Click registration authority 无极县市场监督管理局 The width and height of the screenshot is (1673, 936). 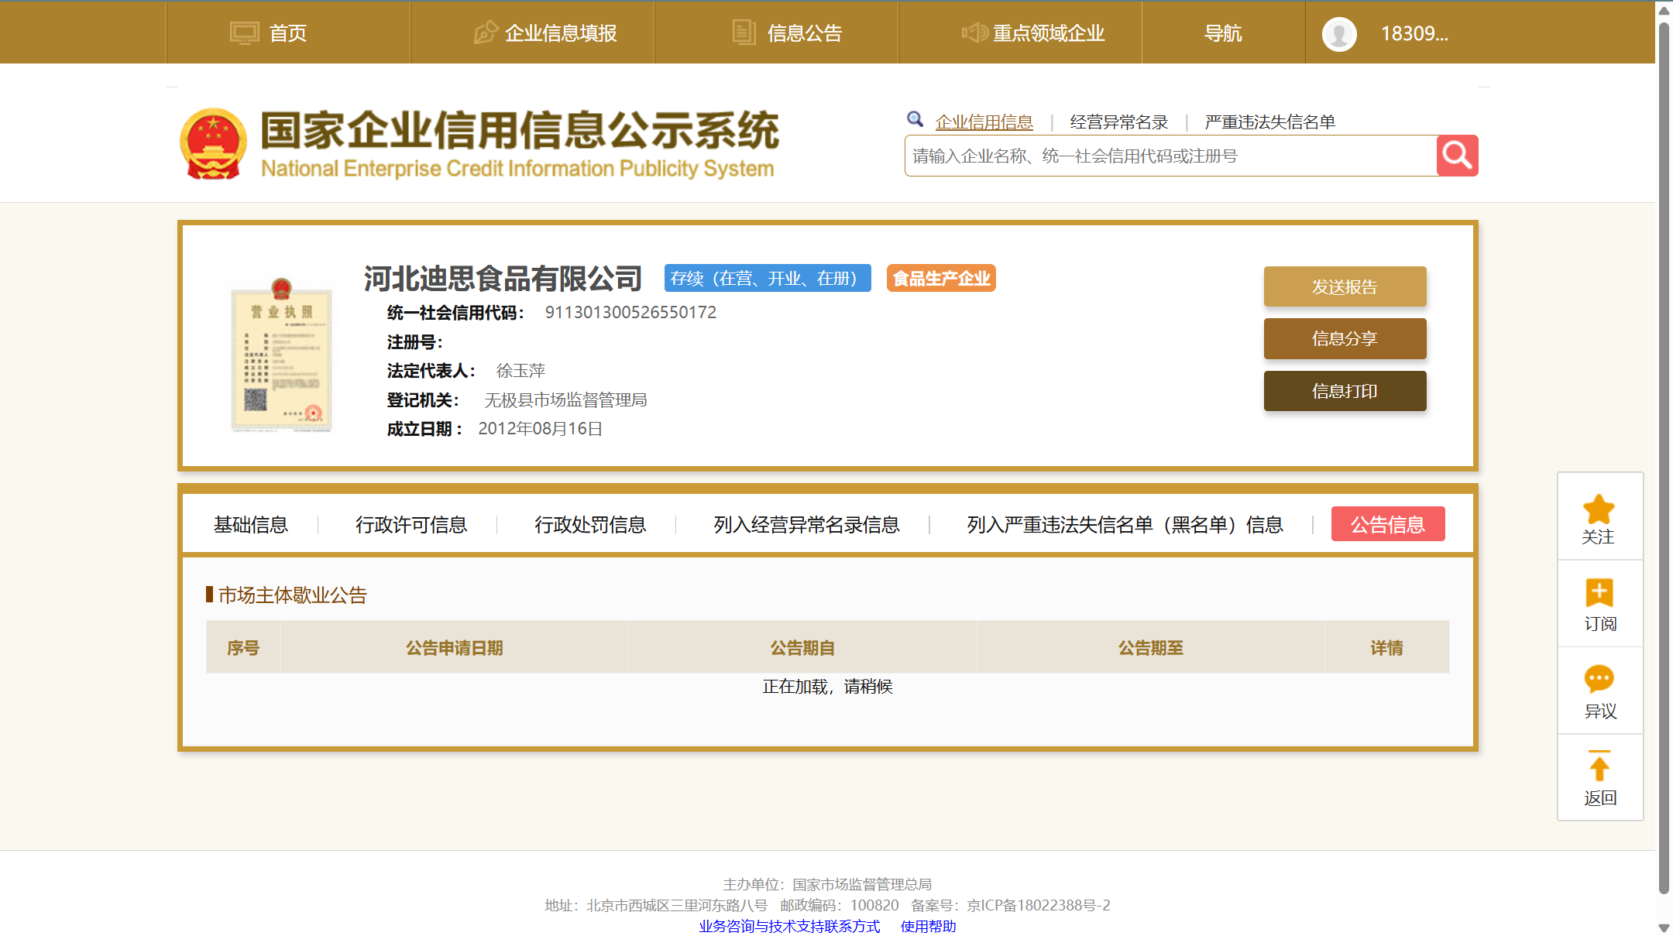(x=565, y=400)
